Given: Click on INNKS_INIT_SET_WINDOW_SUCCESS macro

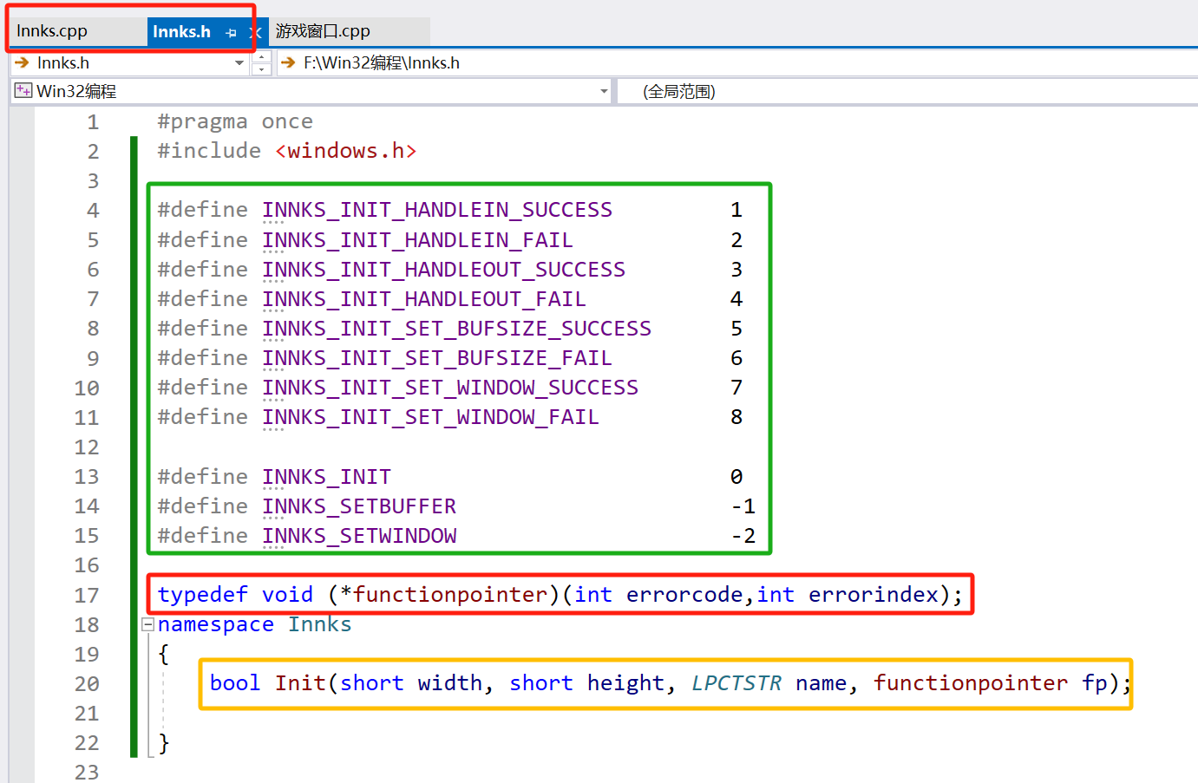Looking at the screenshot, I should pyautogui.click(x=450, y=387).
